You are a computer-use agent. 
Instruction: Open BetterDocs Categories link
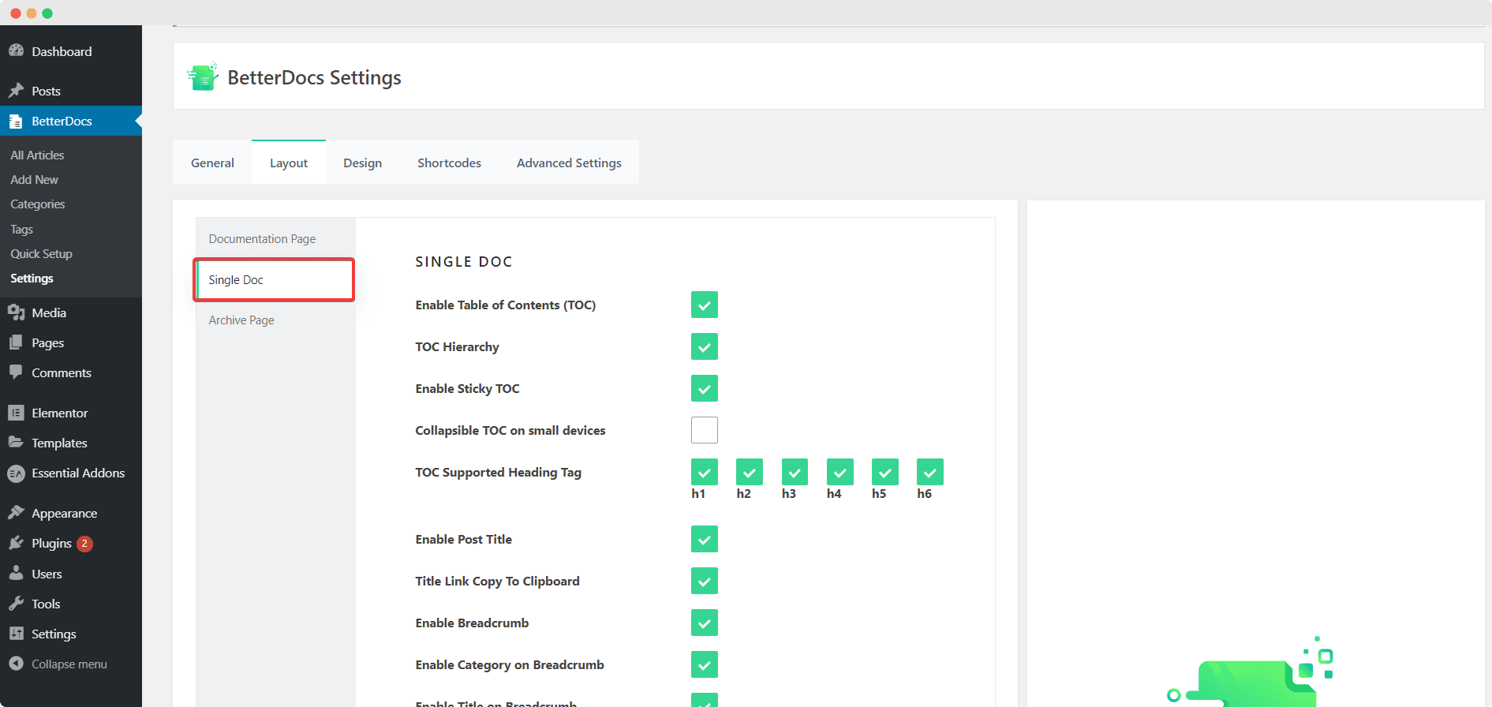(37, 204)
